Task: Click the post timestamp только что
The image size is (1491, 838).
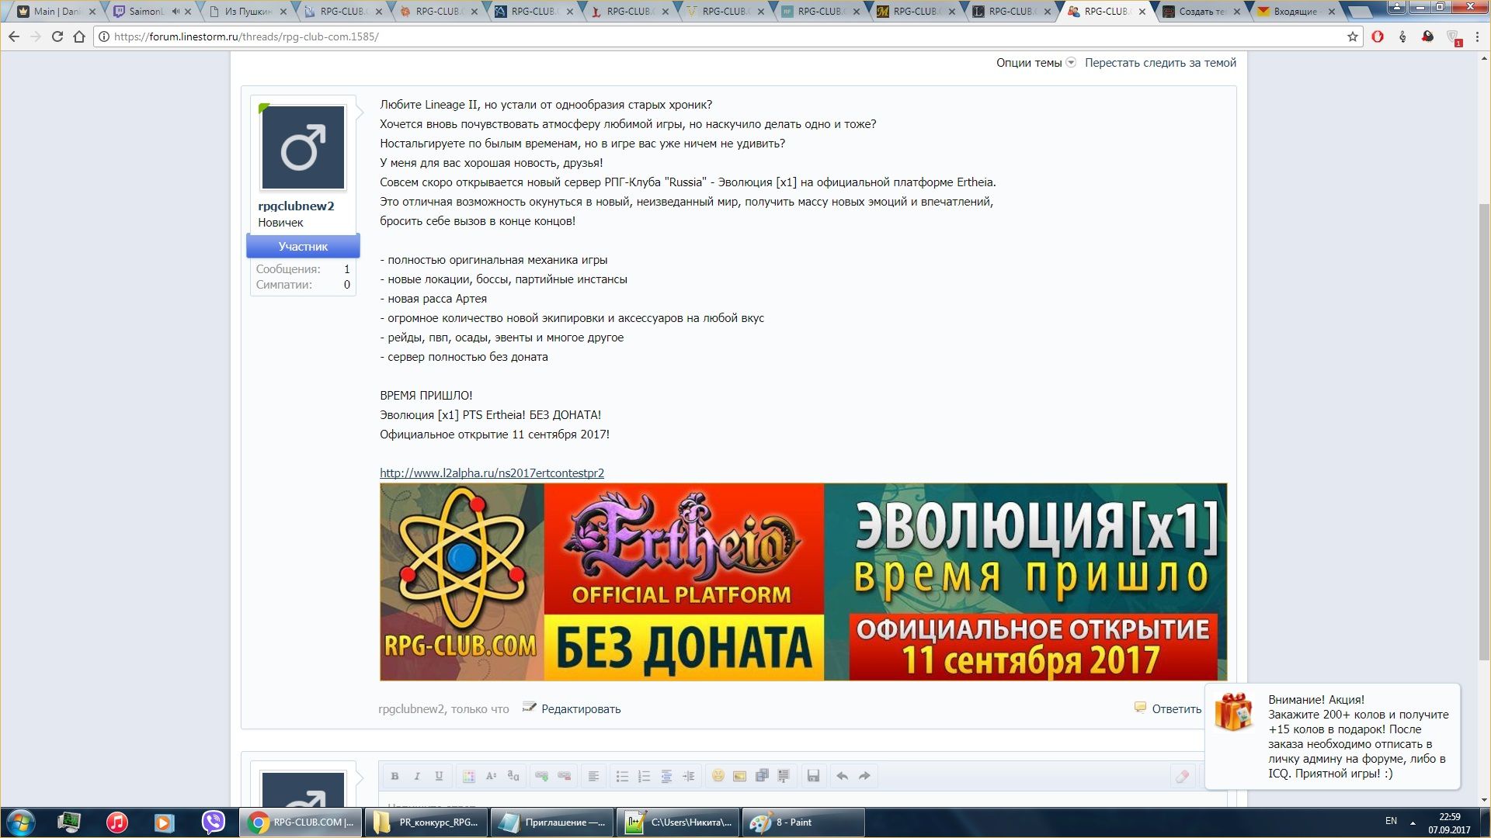Action: click(x=480, y=708)
